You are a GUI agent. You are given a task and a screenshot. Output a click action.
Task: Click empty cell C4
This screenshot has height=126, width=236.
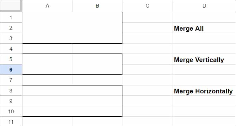(x=147, y=49)
